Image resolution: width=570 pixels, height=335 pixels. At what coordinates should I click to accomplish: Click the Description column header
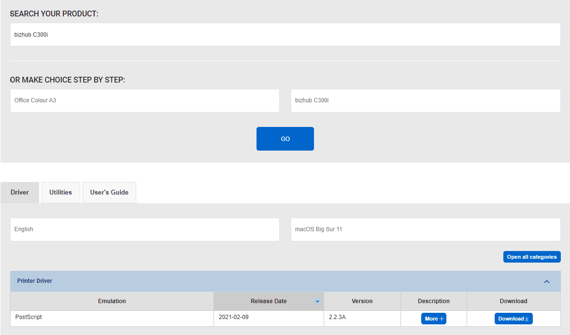pyautogui.click(x=434, y=301)
